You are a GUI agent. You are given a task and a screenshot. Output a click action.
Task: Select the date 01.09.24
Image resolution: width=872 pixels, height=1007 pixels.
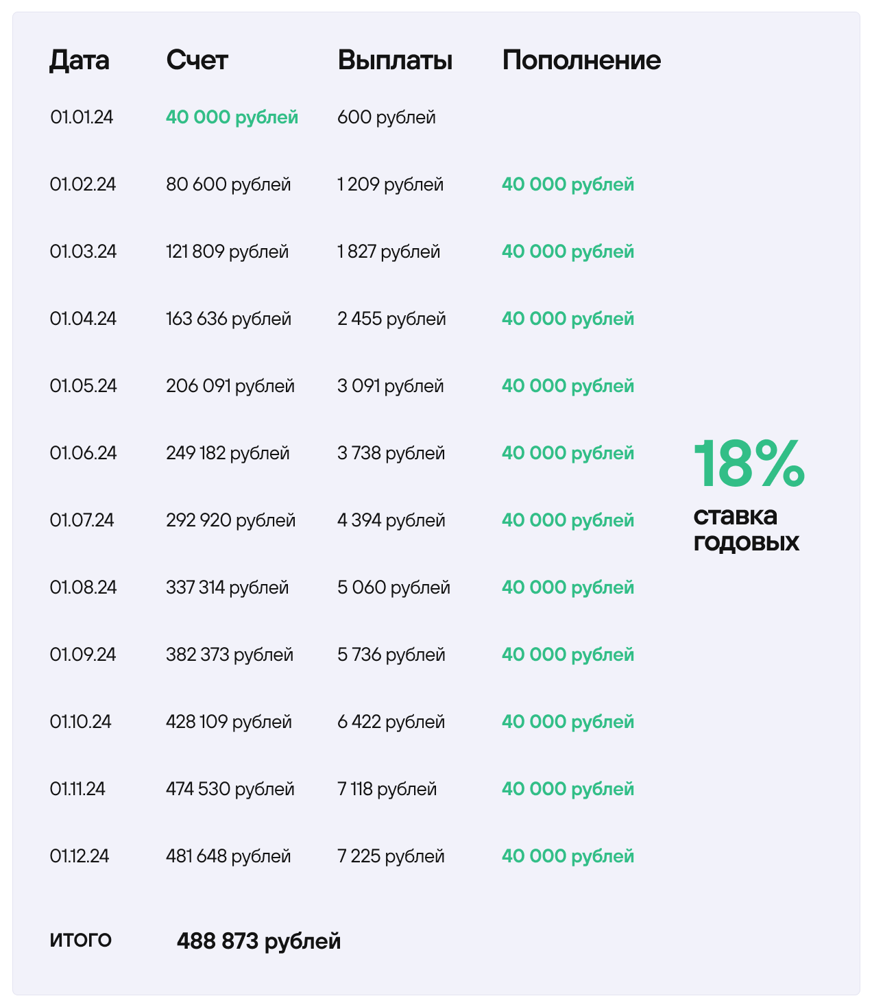click(83, 655)
